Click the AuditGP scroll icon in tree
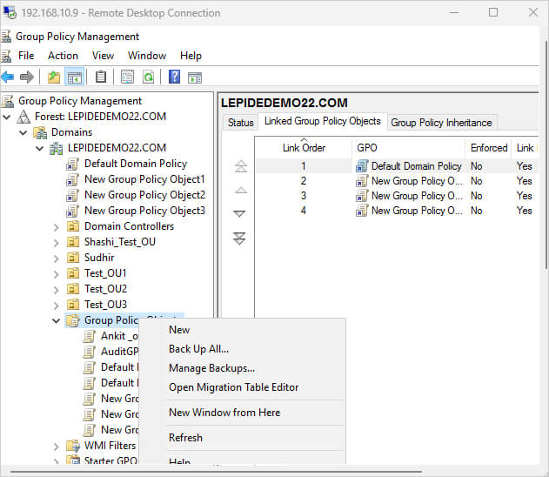The image size is (549, 477). point(90,352)
